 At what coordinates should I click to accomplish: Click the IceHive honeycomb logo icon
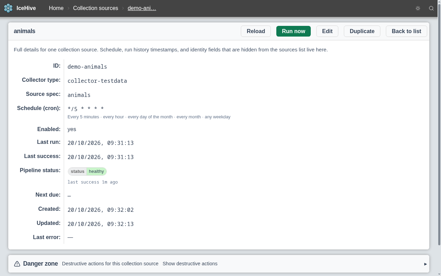8,8
